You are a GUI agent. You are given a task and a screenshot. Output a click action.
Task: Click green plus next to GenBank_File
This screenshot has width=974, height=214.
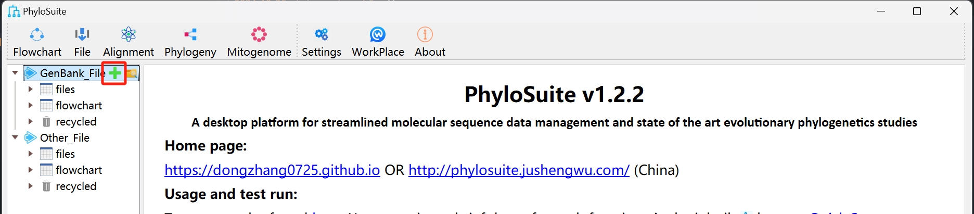click(x=114, y=73)
